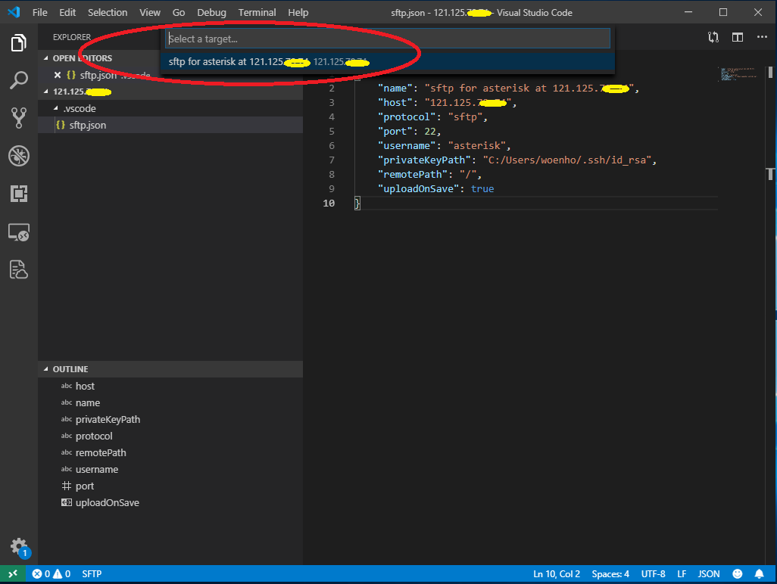777x584 pixels.
Task: Click the "username": "asterisk" line
Action: (x=444, y=145)
